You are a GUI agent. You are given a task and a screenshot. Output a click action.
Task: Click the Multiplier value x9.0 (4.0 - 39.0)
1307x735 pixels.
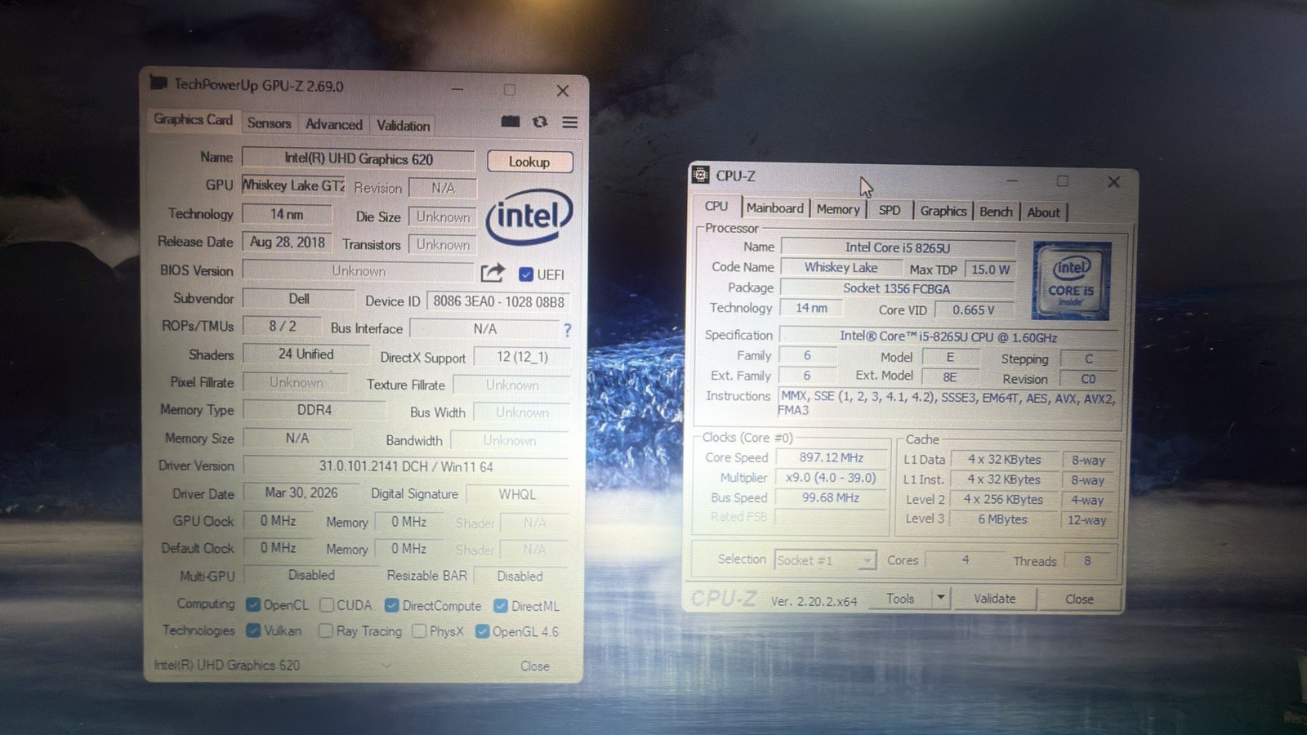coord(831,478)
